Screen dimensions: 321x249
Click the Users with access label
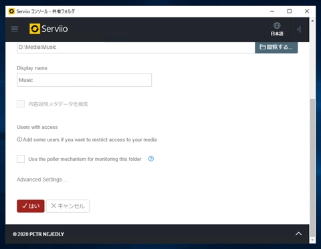(37, 127)
